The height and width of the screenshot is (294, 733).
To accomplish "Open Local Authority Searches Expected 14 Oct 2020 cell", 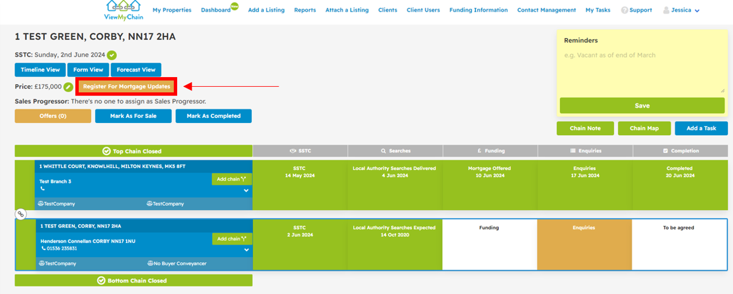I will coord(396,245).
